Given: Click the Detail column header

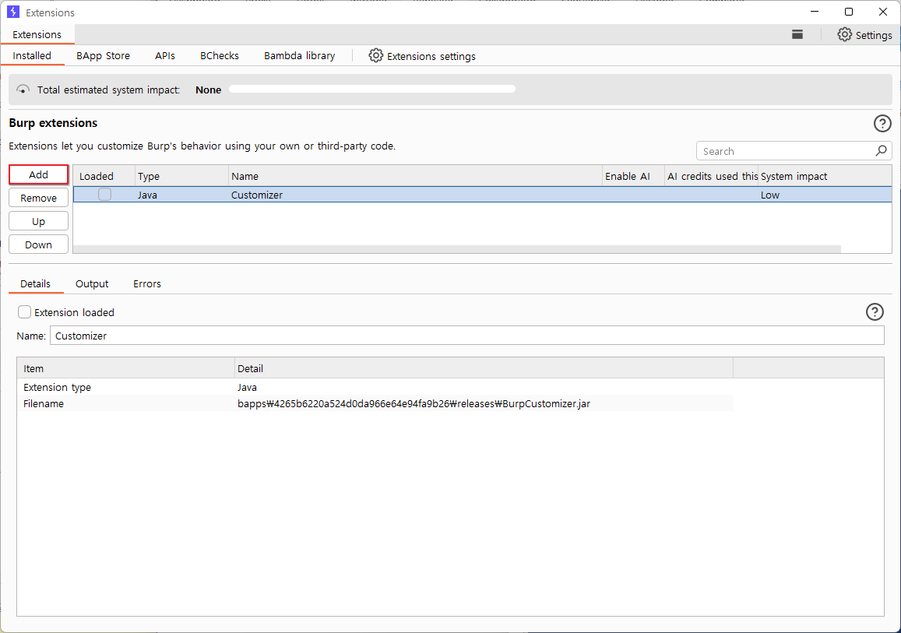Looking at the screenshot, I should pyautogui.click(x=484, y=368).
